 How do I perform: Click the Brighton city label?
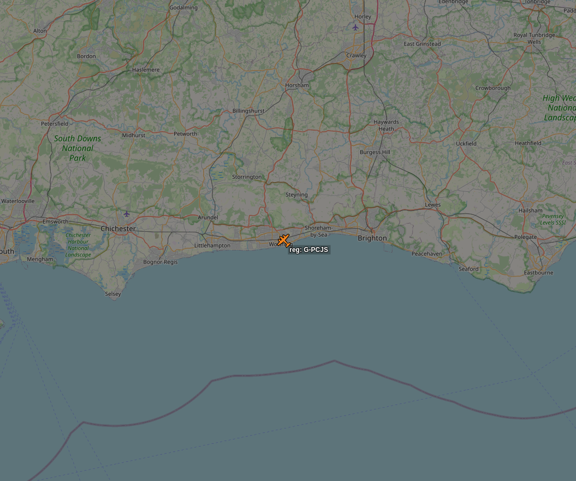[372, 238]
